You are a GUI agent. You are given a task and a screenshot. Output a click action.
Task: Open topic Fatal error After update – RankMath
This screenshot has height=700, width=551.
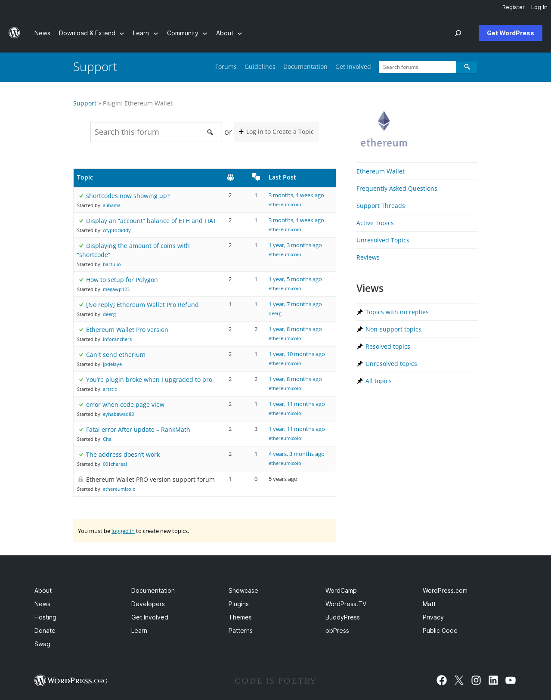pos(138,430)
